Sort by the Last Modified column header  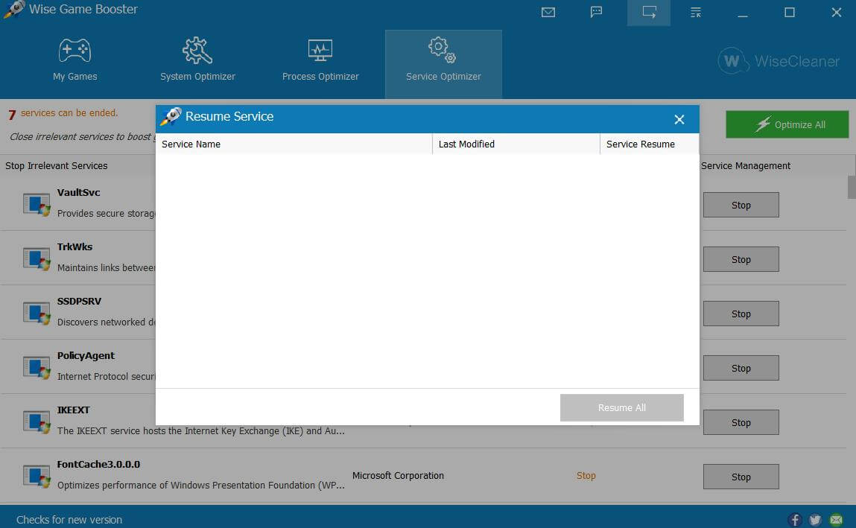pyautogui.click(x=516, y=144)
